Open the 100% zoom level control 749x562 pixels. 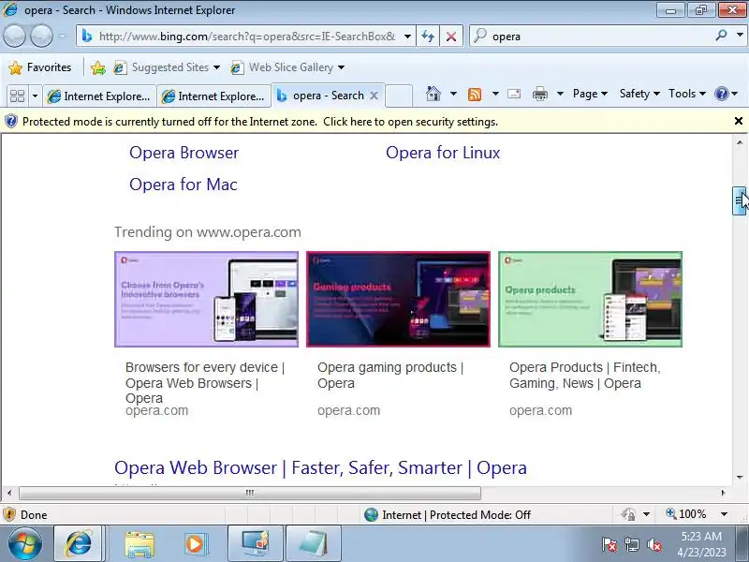686,514
